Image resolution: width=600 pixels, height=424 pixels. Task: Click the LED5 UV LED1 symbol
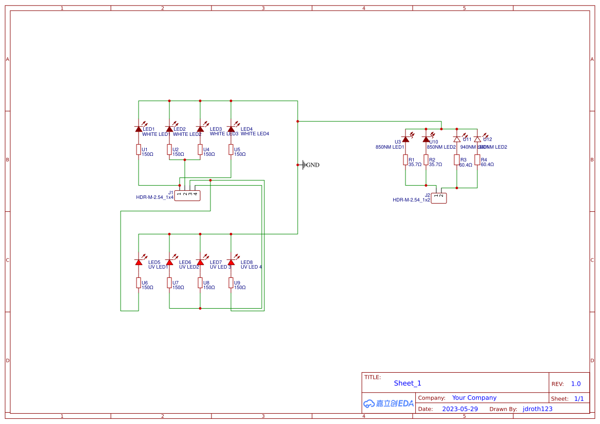pos(139,261)
